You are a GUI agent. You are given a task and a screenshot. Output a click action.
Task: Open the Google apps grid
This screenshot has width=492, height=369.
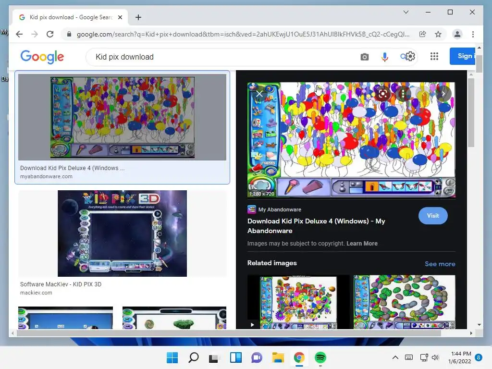point(434,57)
